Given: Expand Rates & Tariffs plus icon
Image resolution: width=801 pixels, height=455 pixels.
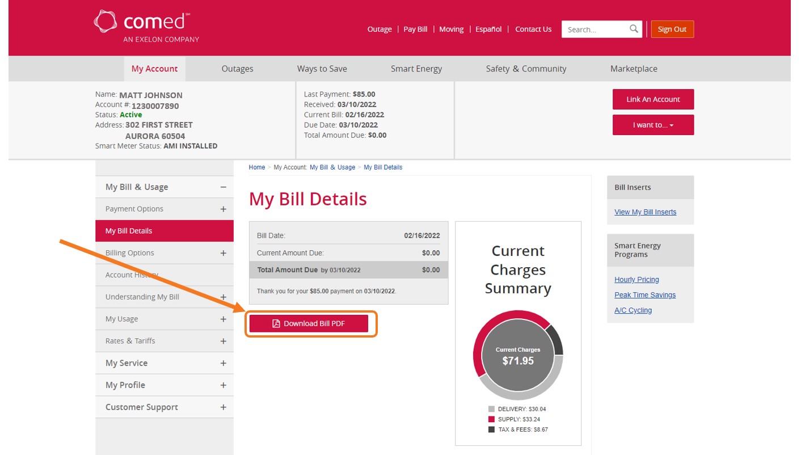Looking at the screenshot, I should (223, 341).
